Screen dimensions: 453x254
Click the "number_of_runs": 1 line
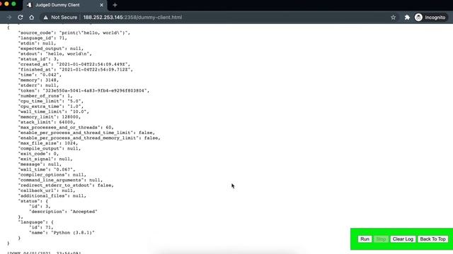pyautogui.click(x=45, y=96)
